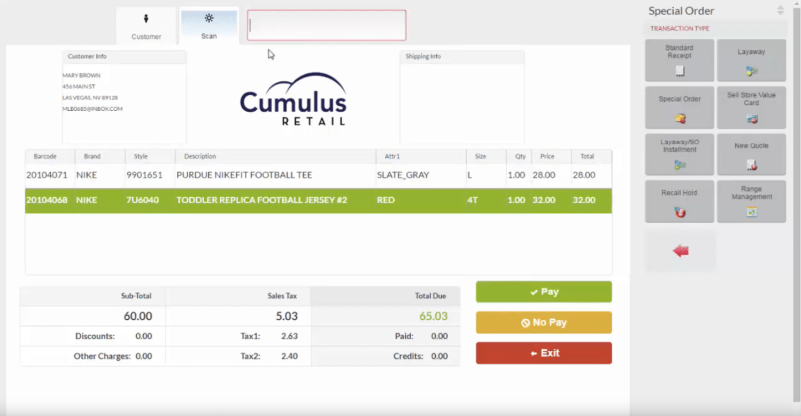Click the Sales Tax amount 5.03
The image size is (801, 416).
click(x=287, y=316)
